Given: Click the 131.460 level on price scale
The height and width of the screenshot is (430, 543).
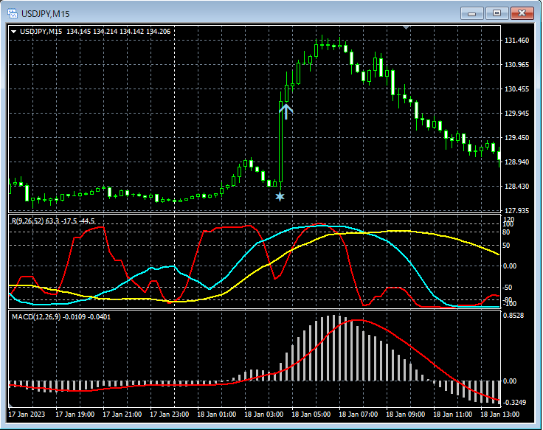Looking at the screenshot, I should point(516,41).
